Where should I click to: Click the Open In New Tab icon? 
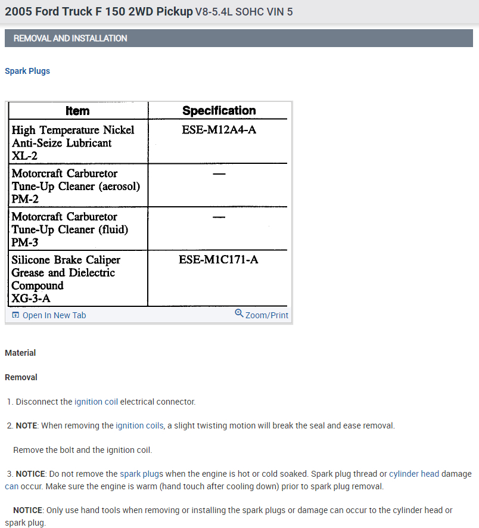coord(15,315)
